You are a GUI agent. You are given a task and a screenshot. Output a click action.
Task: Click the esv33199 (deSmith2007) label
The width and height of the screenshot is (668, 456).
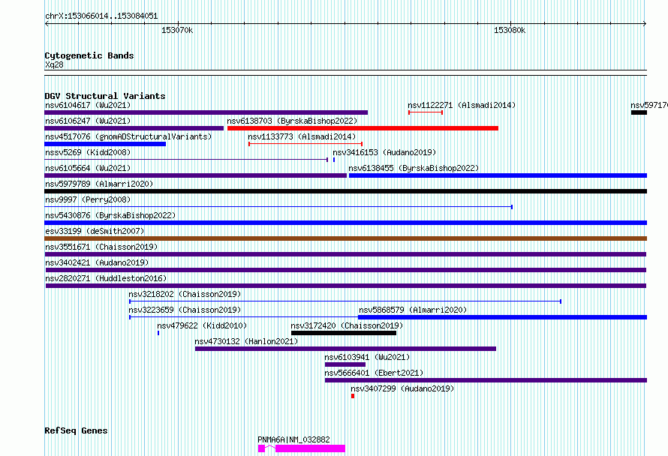click(x=95, y=231)
